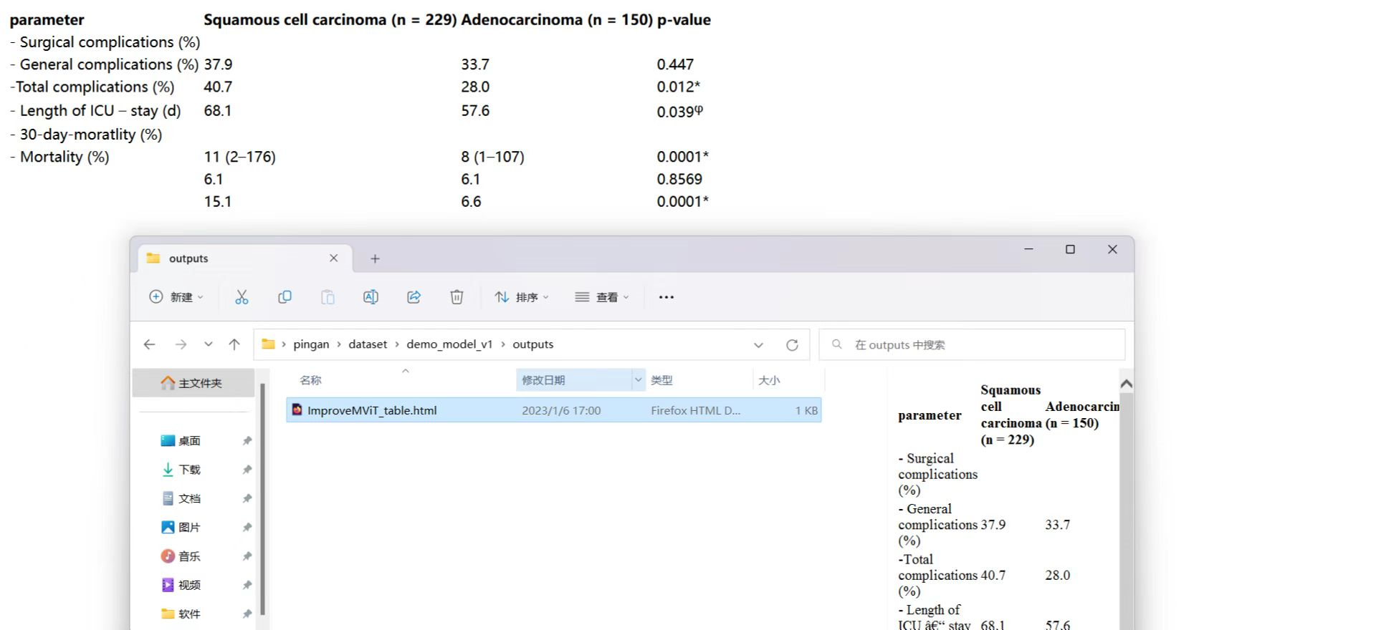Maximize the outputs Explorer window
1376x630 pixels.
pyautogui.click(x=1070, y=249)
